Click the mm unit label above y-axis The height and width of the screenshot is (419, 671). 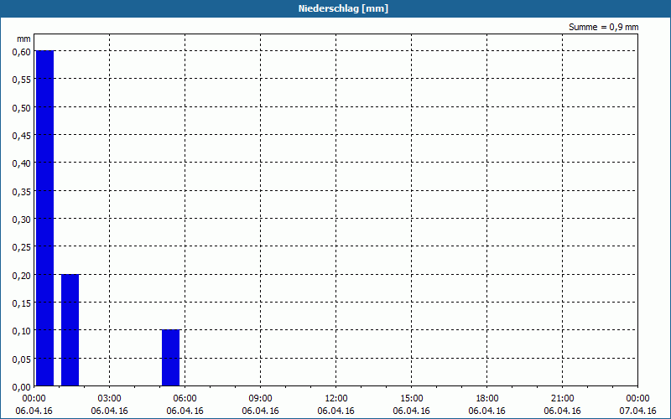pyautogui.click(x=23, y=39)
